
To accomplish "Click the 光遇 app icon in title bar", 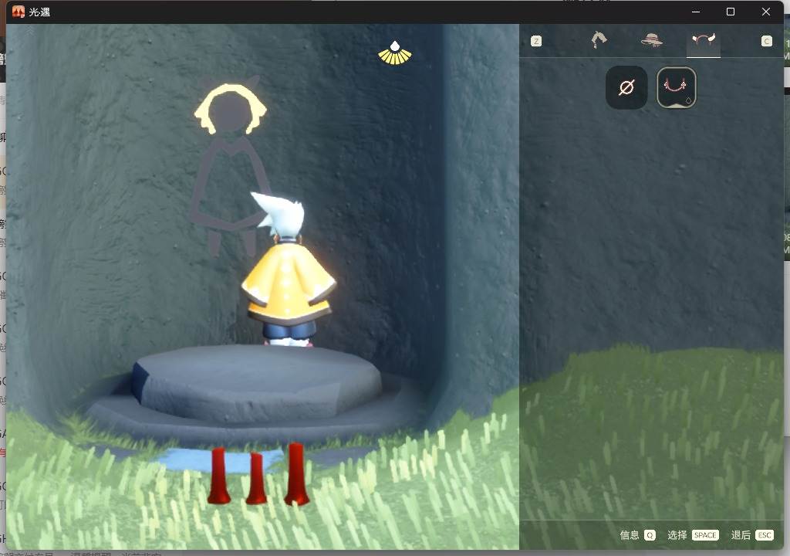I will point(19,12).
